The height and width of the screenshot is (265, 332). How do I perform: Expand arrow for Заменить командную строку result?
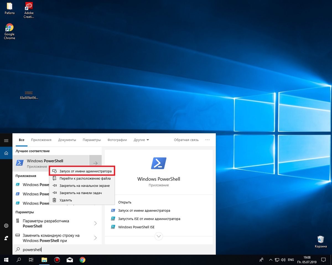pos(95,238)
